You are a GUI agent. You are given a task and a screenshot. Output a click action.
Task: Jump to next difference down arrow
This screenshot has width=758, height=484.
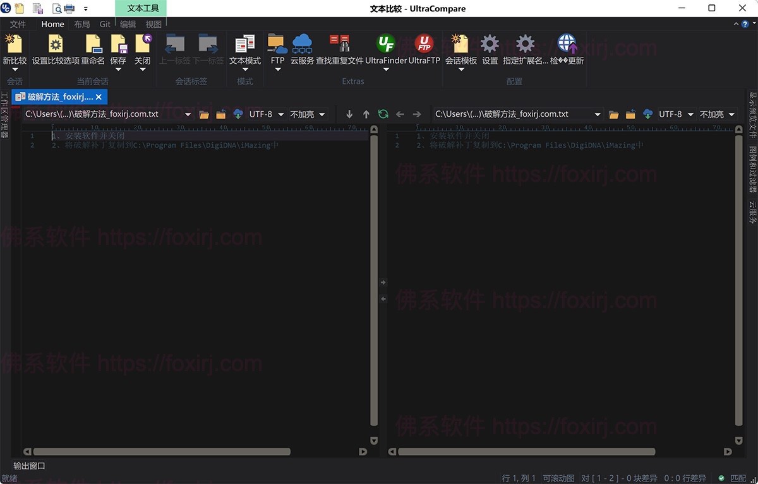(x=349, y=114)
